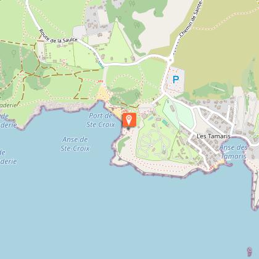This screenshot has height=259, width=259.
Task: Click the roundabout junction near the parking lot
Action: click(x=170, y=60)
